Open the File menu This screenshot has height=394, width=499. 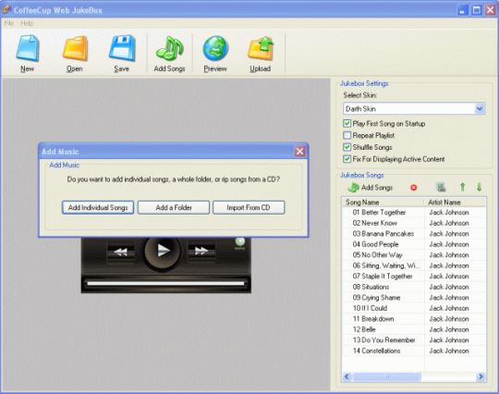[9, 23]
